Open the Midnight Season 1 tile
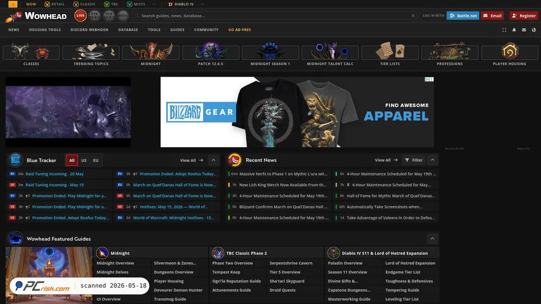The image size is (541, 304). [270, 54]
